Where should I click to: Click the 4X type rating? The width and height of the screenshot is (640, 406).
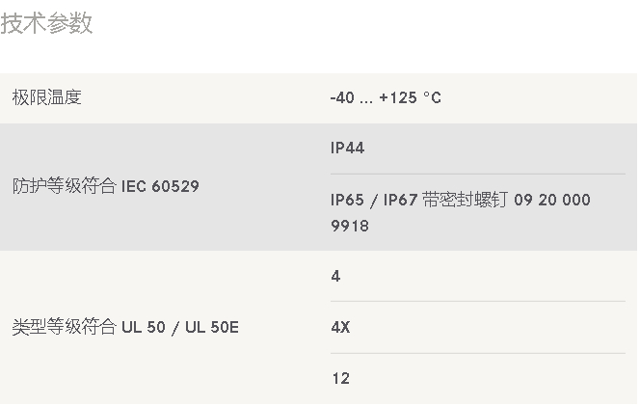[x=340, y=327]
